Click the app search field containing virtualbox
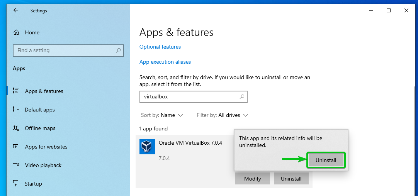Image resolution: width=418 pixels, height=196 pixels. 194,97
